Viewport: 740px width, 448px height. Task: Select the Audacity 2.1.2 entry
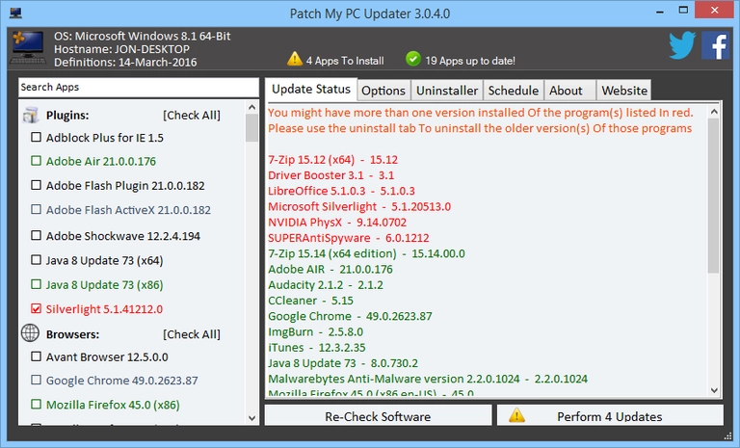(326, 284)
